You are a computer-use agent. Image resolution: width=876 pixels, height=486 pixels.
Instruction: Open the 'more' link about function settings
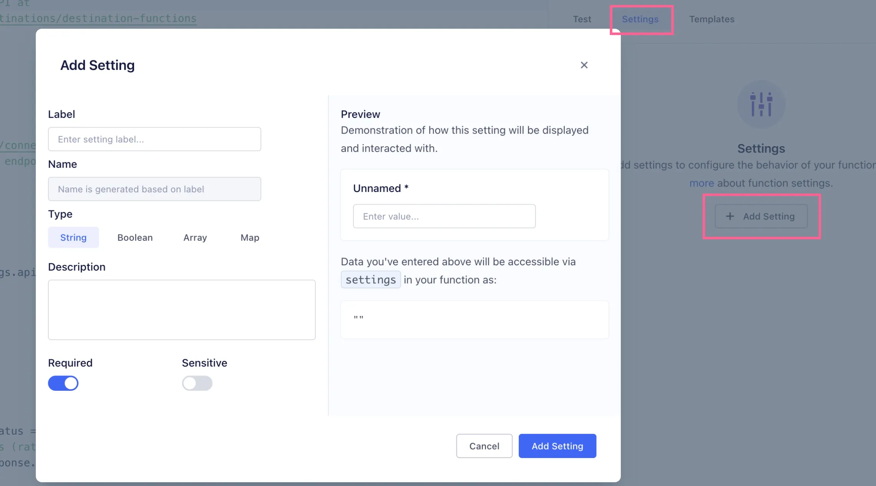(702, 183)
